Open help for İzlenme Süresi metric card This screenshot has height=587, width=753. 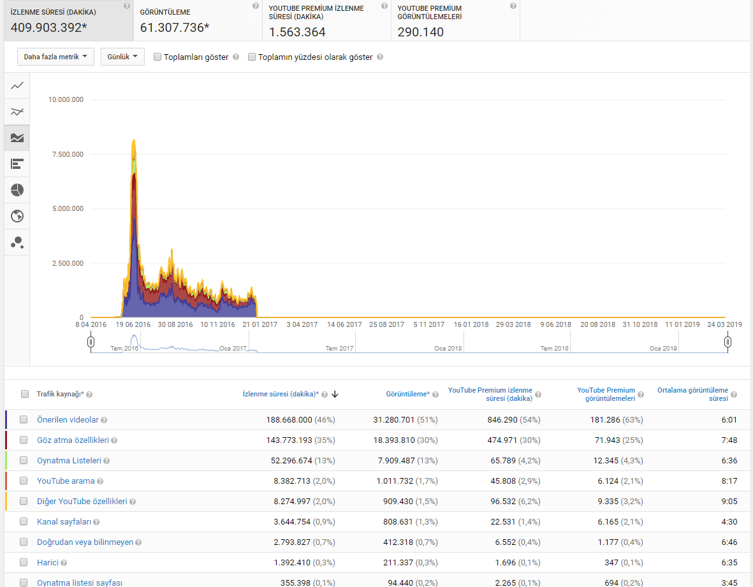pos(127,6)
